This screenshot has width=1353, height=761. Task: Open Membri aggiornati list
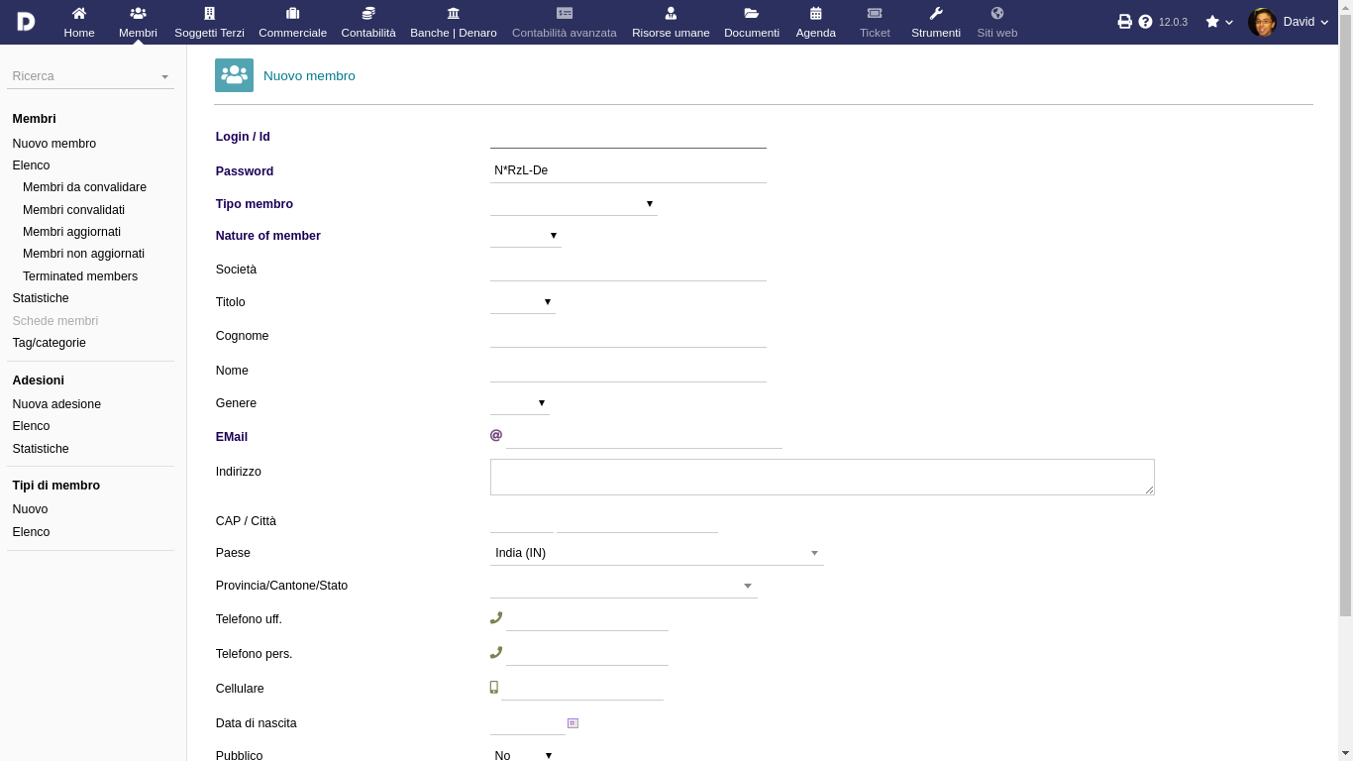[x=71, y=232]
